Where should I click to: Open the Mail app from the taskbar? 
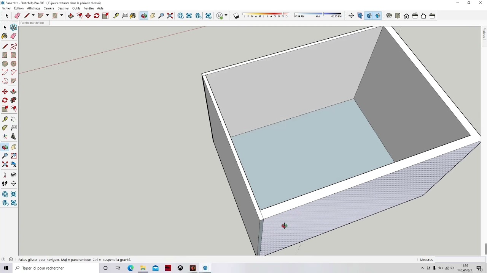click(x=156, y=268)
